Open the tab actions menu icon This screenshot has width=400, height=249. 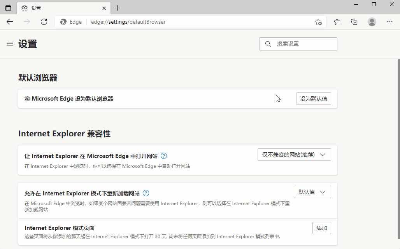(8, 8)
